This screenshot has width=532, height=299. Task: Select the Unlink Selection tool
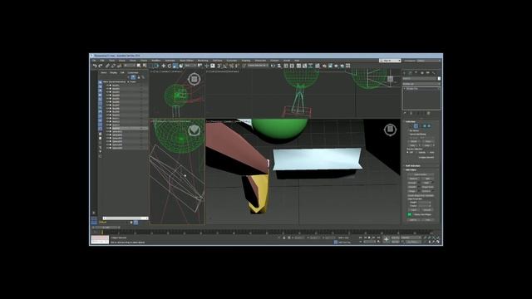pyautogui.click(x=113, y=66)
